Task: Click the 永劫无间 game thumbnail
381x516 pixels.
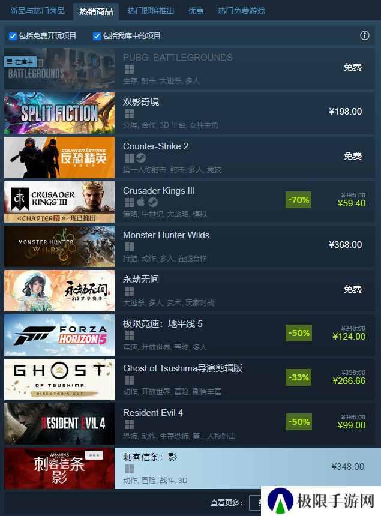Action: pos(59,290)
